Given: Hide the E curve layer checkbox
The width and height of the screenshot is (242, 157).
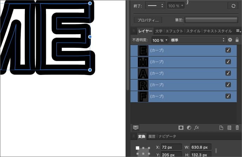Looking at the screenshot, I should pos(228,50).
